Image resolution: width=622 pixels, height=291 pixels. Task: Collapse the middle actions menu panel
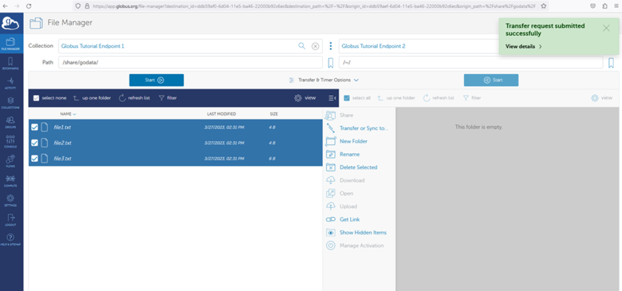pyautogui.click(x=332, y=98)
